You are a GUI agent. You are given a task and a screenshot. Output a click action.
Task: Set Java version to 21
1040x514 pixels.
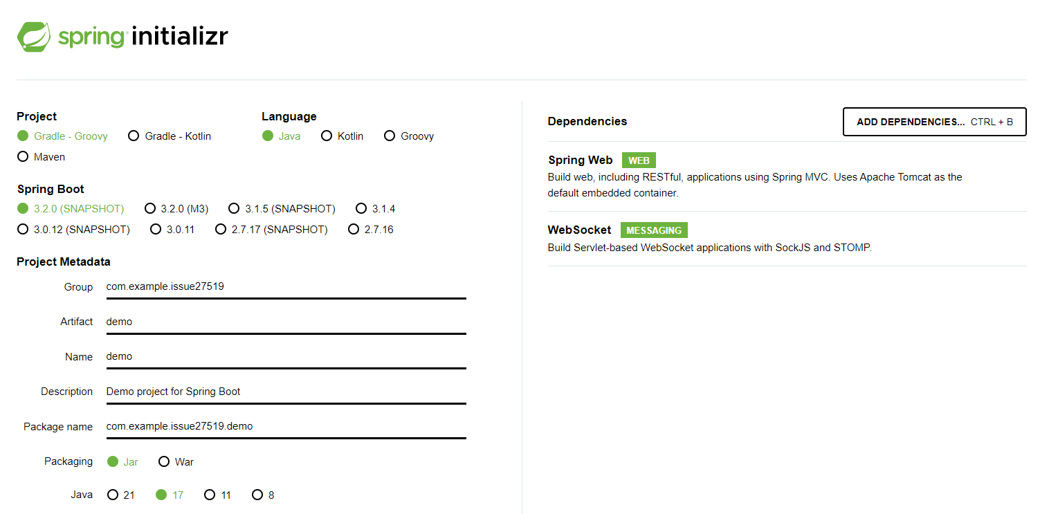click(x=121, y=495)
